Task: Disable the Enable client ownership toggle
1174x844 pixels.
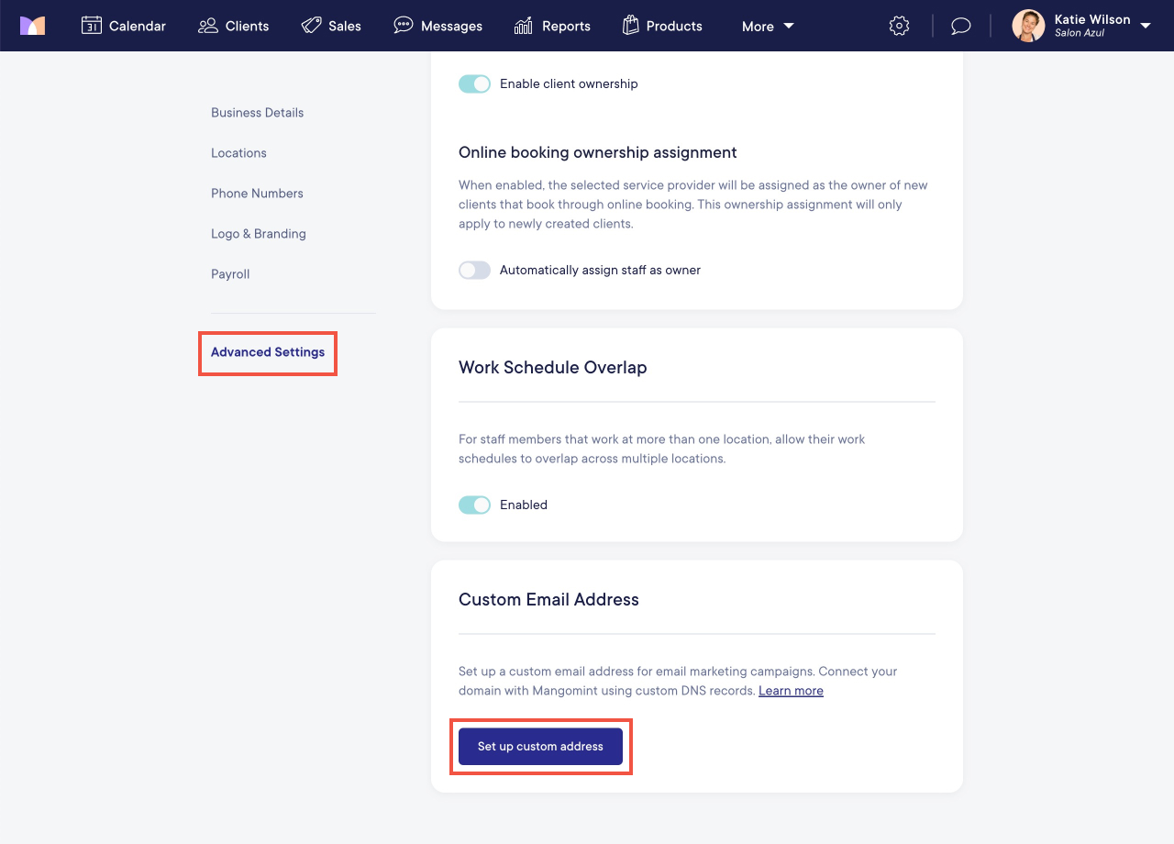Action: 474,83
